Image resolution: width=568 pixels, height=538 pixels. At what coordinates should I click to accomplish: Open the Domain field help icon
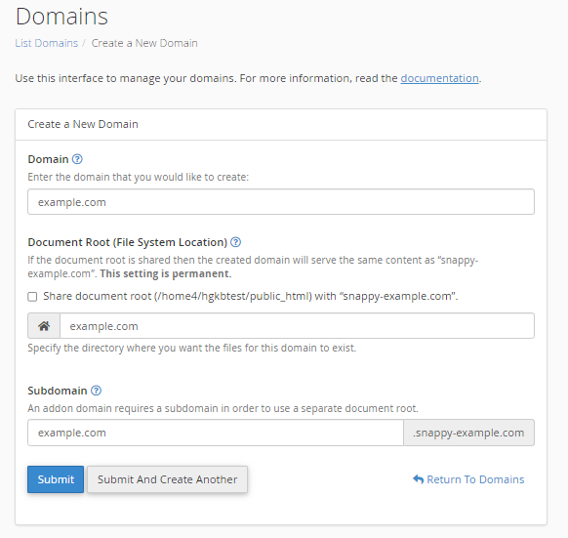[x=77, y=159]
